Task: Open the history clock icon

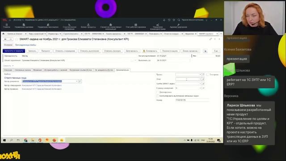Action: (x=169, y=20)
